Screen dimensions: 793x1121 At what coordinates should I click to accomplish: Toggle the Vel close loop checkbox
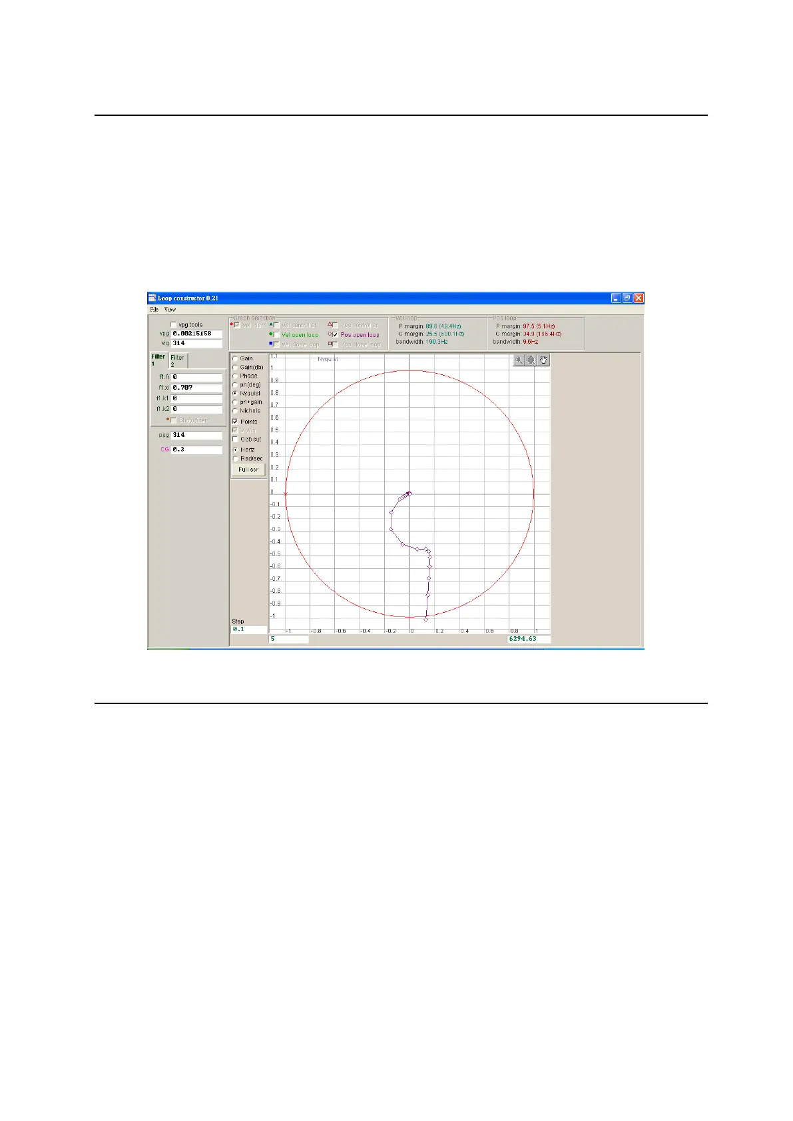click(276, 344)
